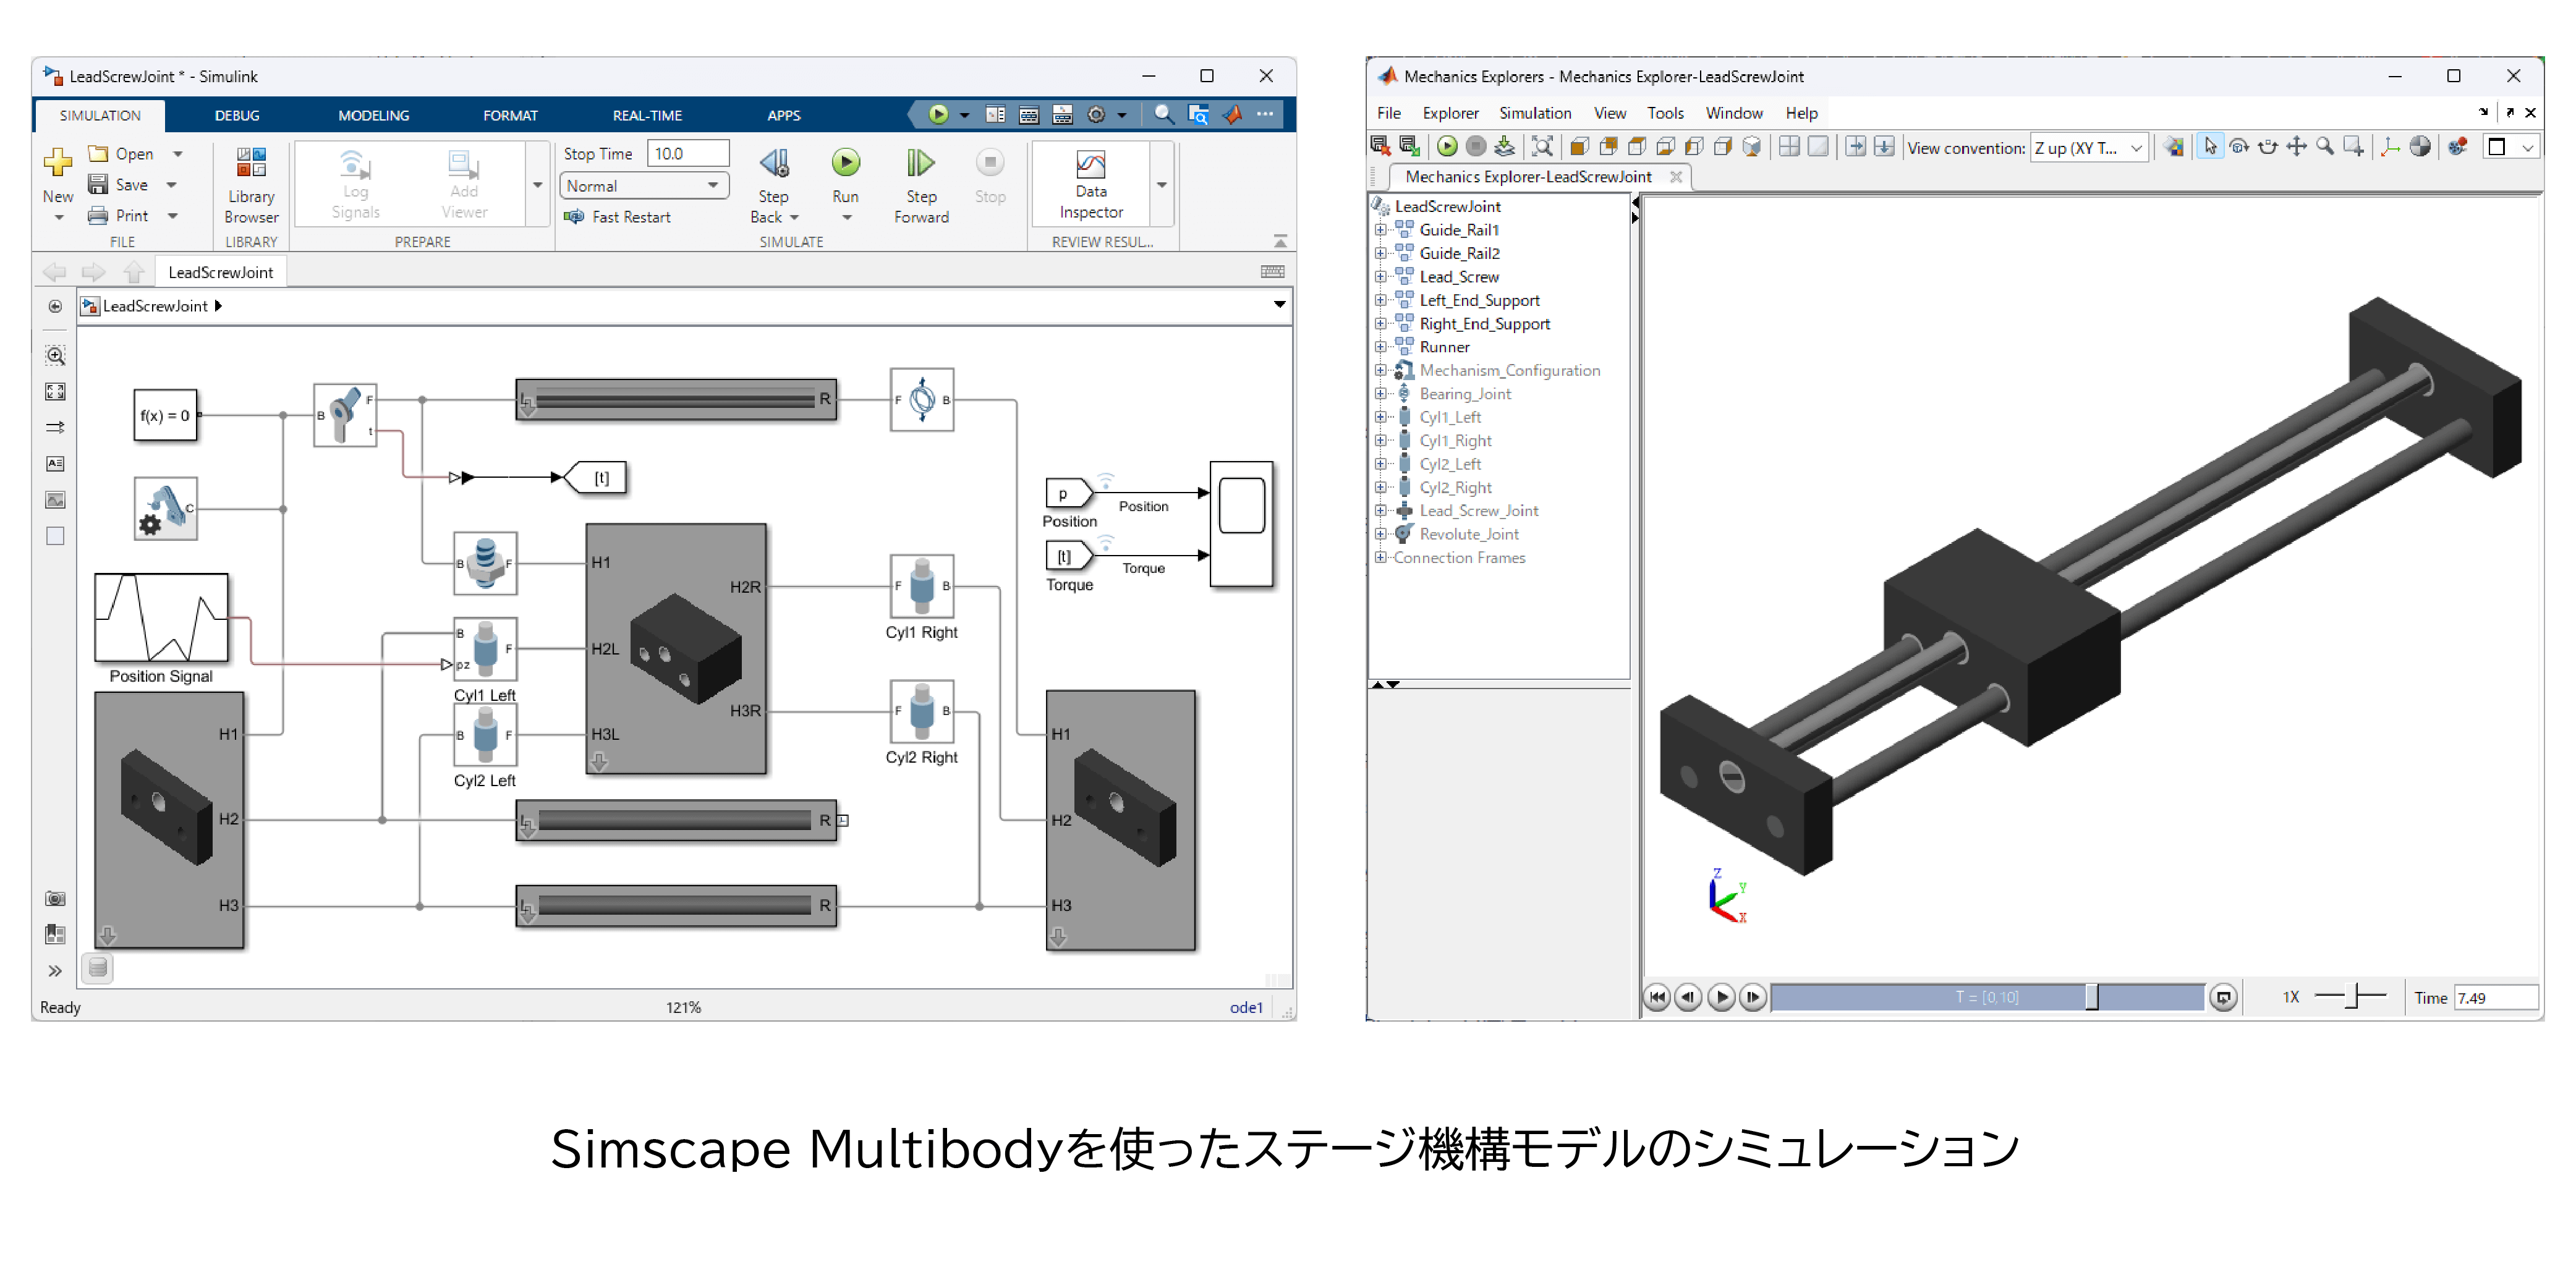Switch to the MODELING ribbon tab

(x=373, y=115)
